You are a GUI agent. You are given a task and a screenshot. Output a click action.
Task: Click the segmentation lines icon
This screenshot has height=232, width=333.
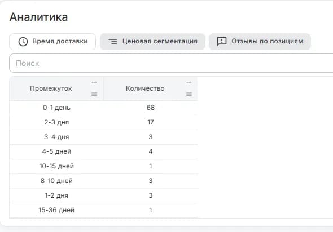[113, 42]
